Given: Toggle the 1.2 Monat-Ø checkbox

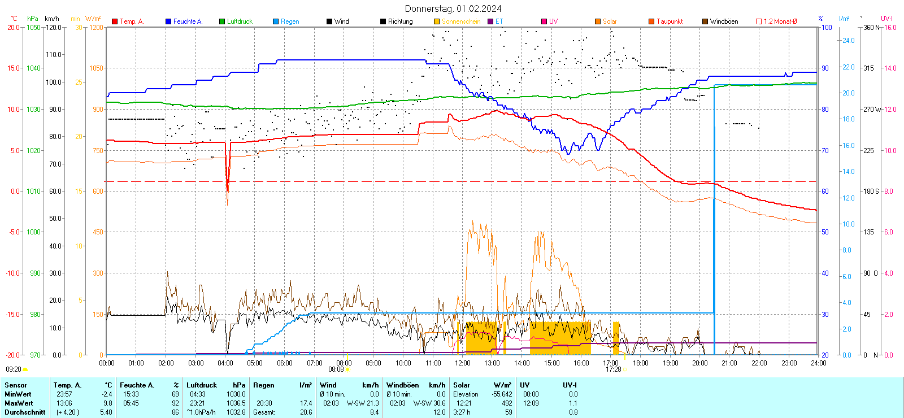Looking at the screenshot, I should [759, 21].
